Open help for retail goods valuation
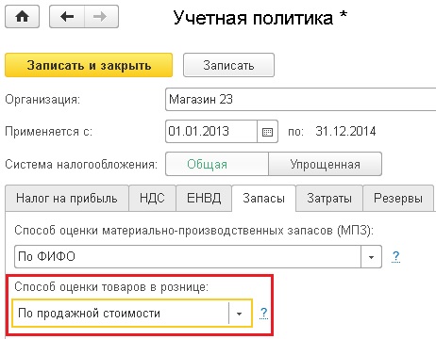Image resolution: width=436 pixels, height=339 pixels. 264,313
